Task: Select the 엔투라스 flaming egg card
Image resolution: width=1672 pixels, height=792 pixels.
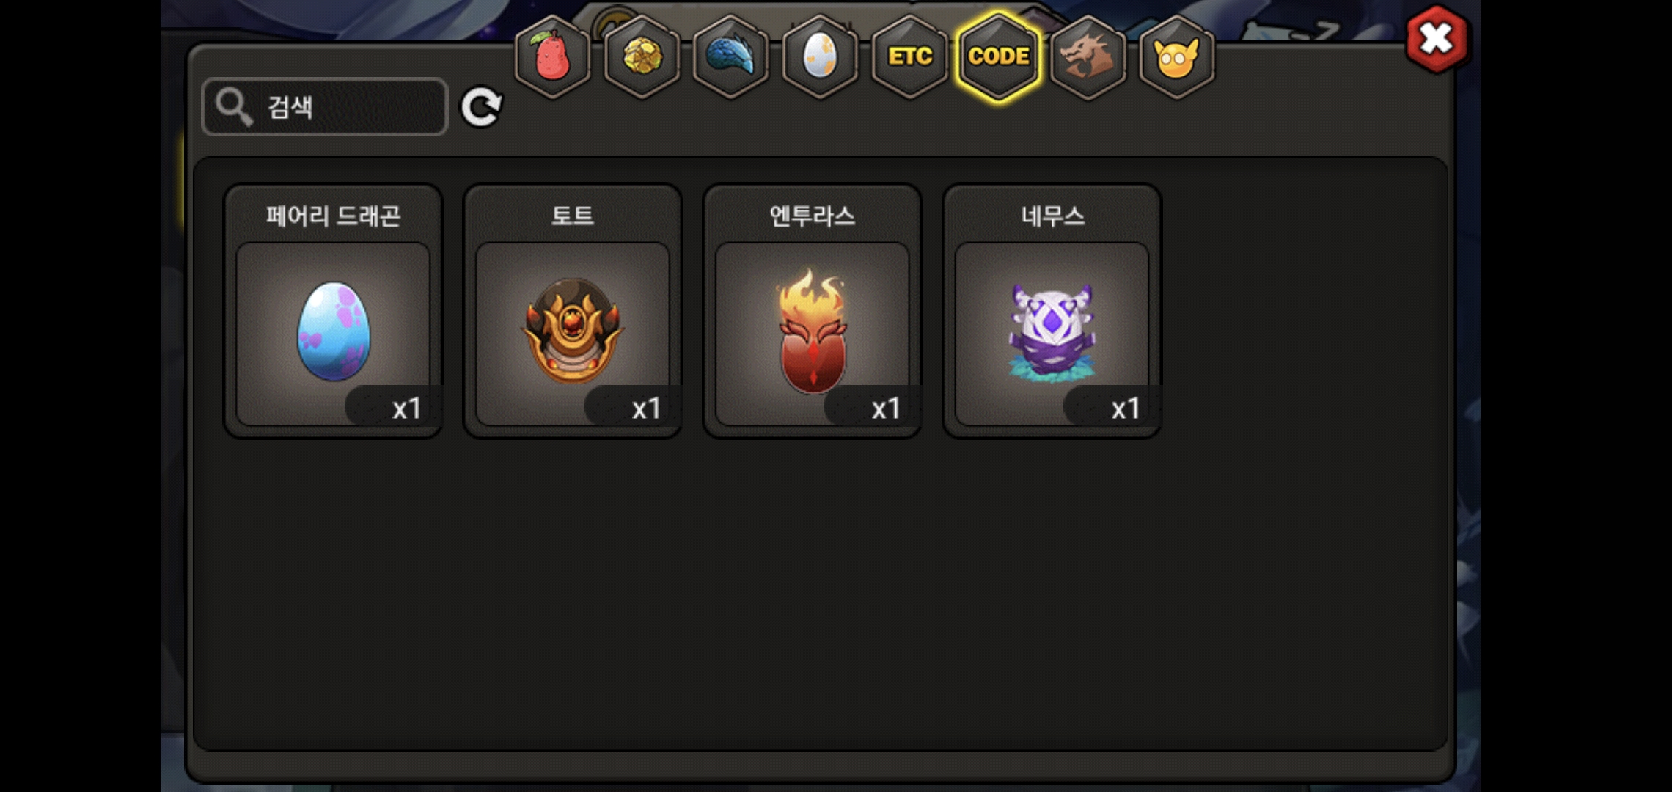Action: coord(813,311)
